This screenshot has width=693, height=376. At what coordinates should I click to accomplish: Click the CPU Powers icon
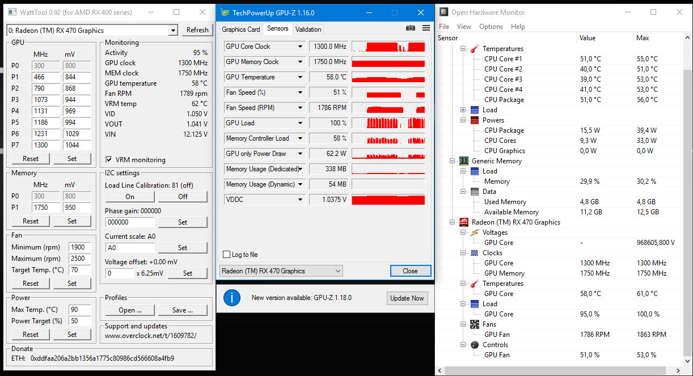point(474,120)
